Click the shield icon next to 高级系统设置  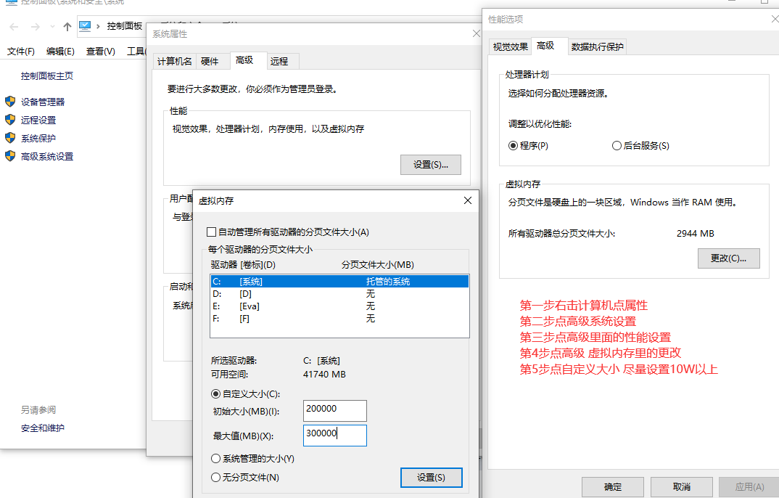coord(9,155)
